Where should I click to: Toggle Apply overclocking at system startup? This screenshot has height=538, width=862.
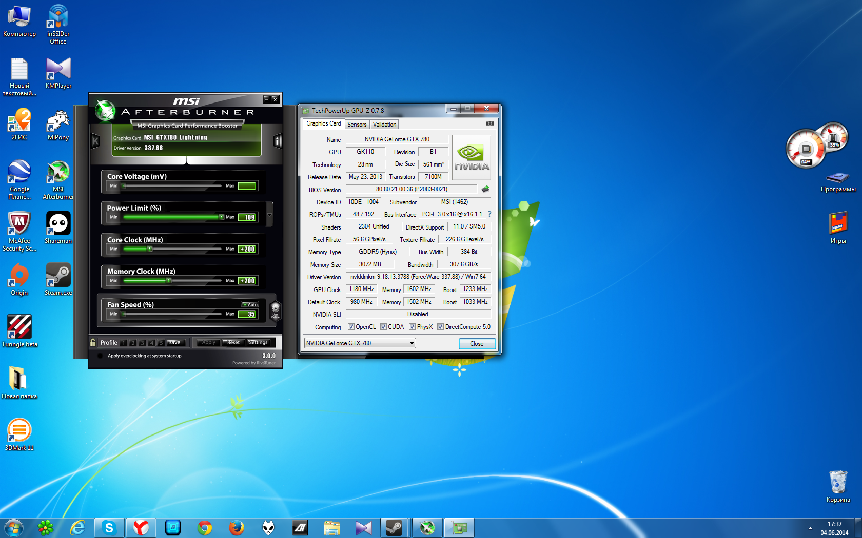tap(100, 356)
